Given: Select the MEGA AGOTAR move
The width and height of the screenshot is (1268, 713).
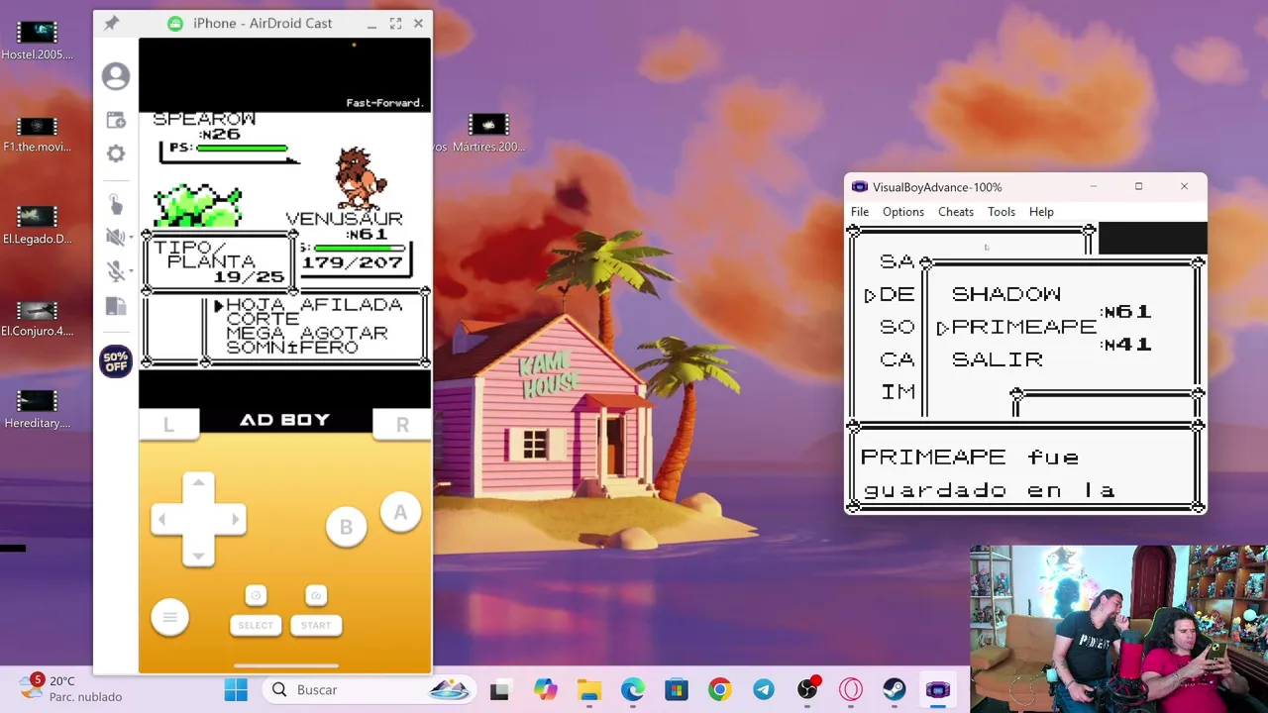Looking at the screenshot, I should point(307,334).
